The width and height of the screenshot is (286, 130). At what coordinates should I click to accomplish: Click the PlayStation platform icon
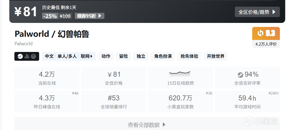click(x=27, y=56)
